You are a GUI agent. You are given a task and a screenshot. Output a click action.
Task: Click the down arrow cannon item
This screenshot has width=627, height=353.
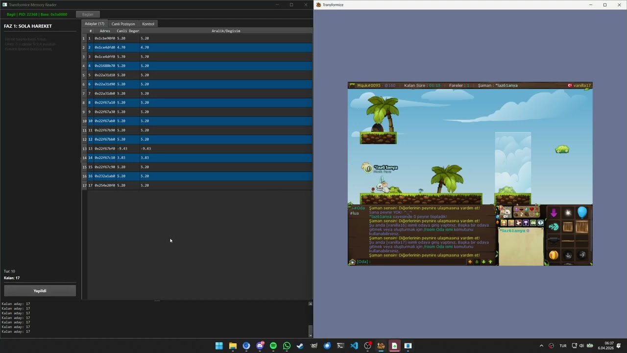tap(568, 255)
